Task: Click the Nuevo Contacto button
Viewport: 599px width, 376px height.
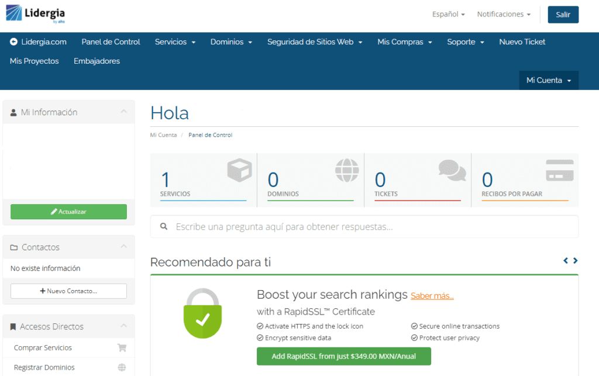Action: coord(69,291)
